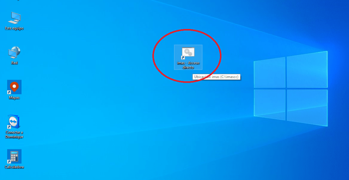The image size is (349, 180).
Task: Click the "Este equipo" text label
Action: (14, 28)
